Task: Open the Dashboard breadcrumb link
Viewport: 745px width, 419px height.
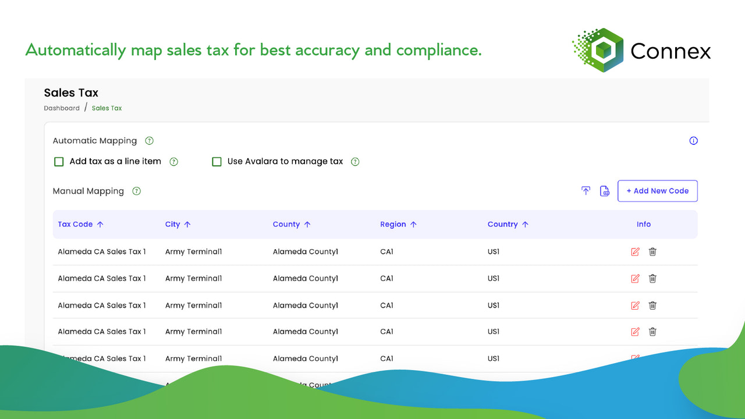Action: 62,108
